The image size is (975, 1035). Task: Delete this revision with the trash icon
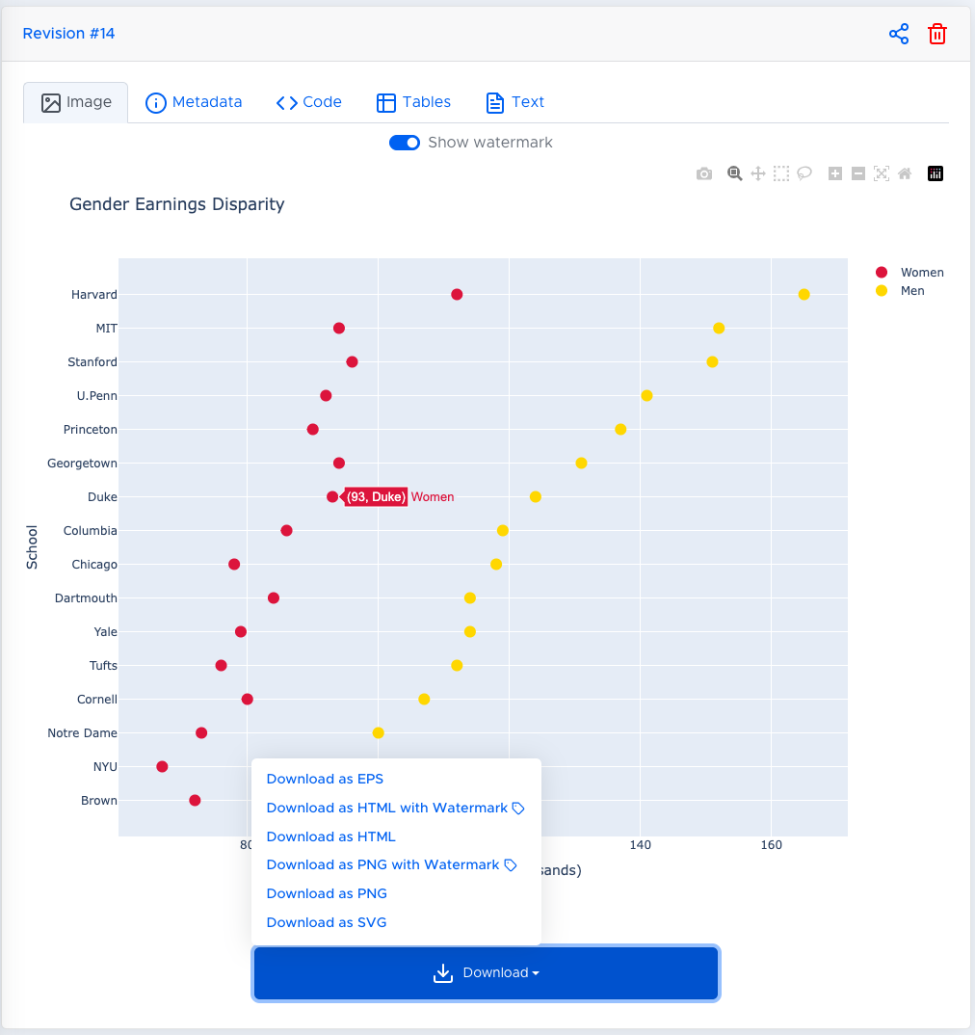(x=936, y=34)
